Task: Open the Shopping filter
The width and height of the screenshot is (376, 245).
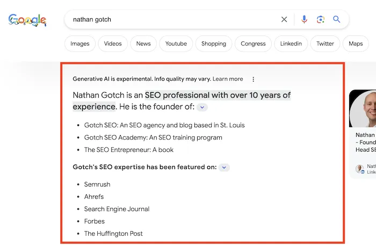Action: (214, 44)
